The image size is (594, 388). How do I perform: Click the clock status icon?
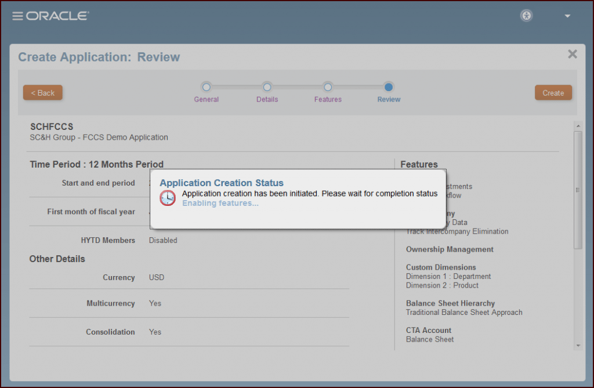pos(168,198)
